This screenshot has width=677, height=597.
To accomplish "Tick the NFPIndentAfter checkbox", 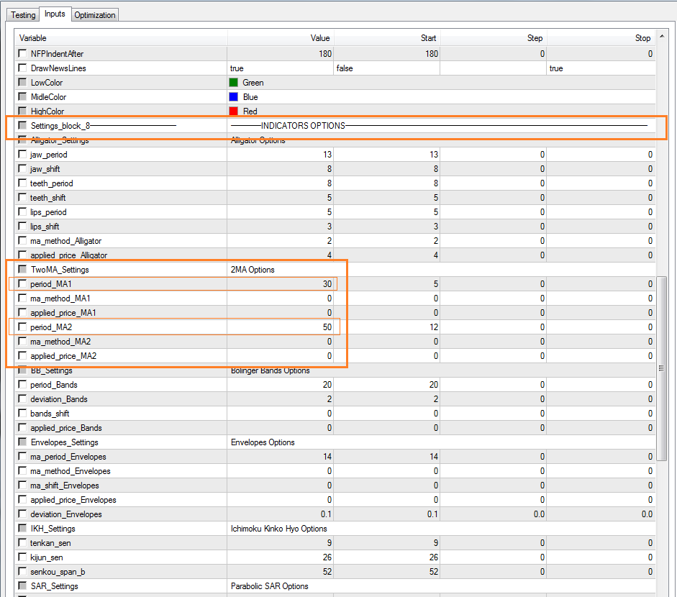I will (x=22, y=53).
